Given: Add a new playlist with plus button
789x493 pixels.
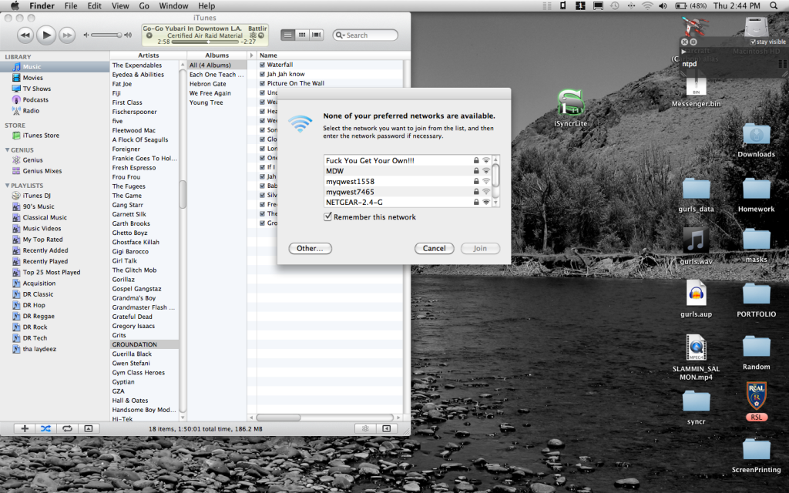Looking at the screenshot, I should [x=25, y=428].
